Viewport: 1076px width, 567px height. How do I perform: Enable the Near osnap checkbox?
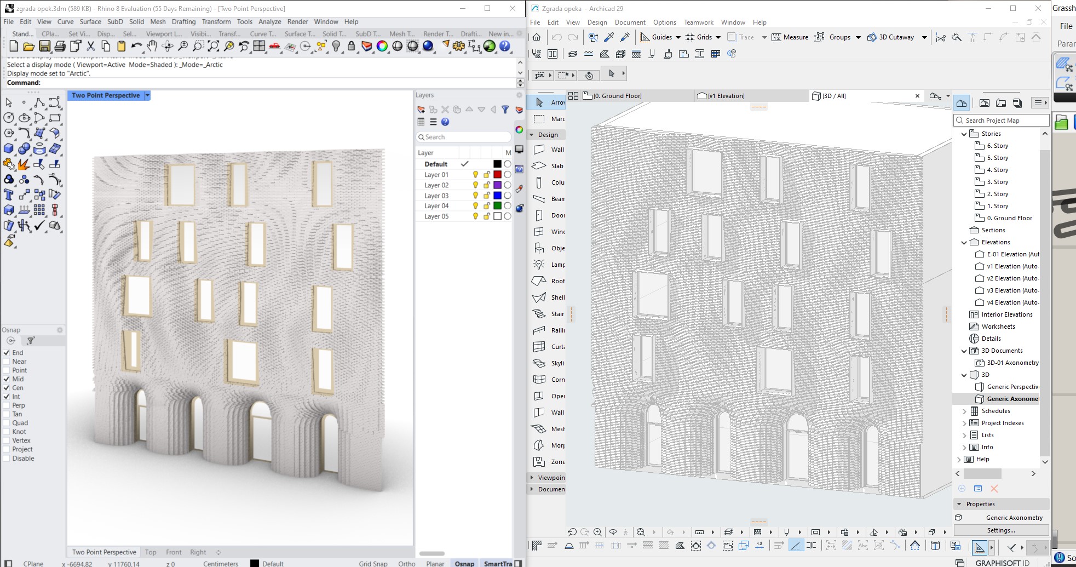click(x=7, y=362)
